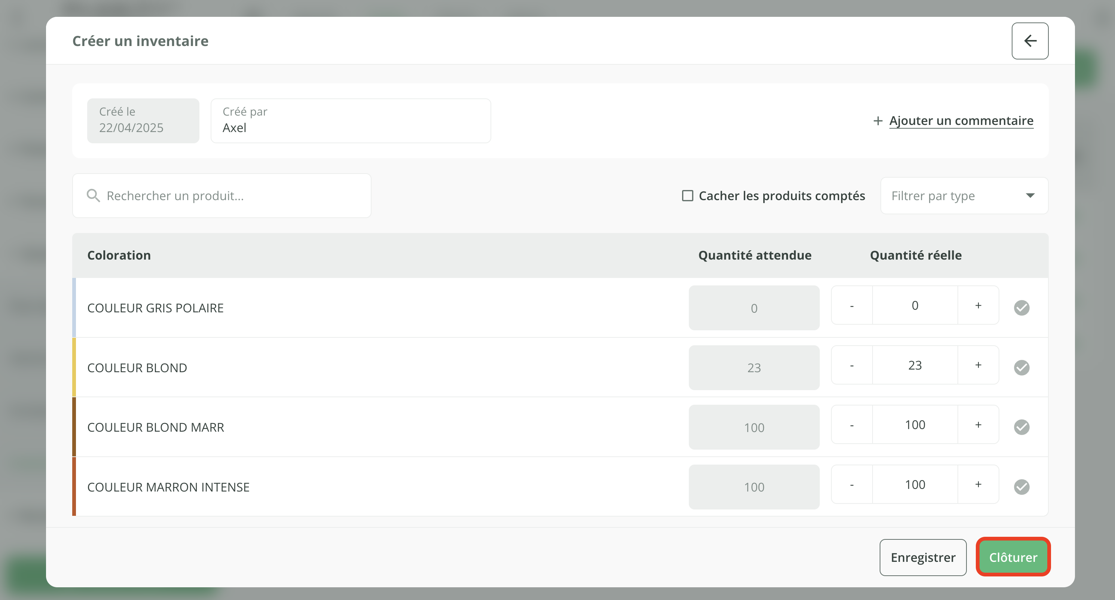Decrease COULEUR GRIS POLAIRE real quantity
This screenshot has width=1115, height=600.
click(x=851, y=305)
